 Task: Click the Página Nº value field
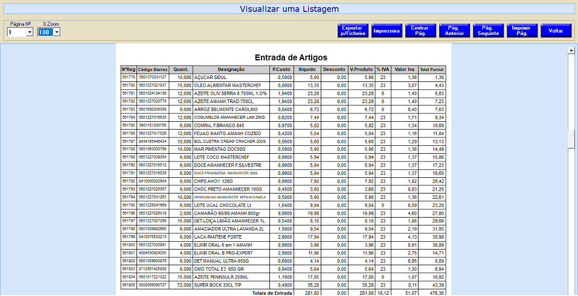16,33
